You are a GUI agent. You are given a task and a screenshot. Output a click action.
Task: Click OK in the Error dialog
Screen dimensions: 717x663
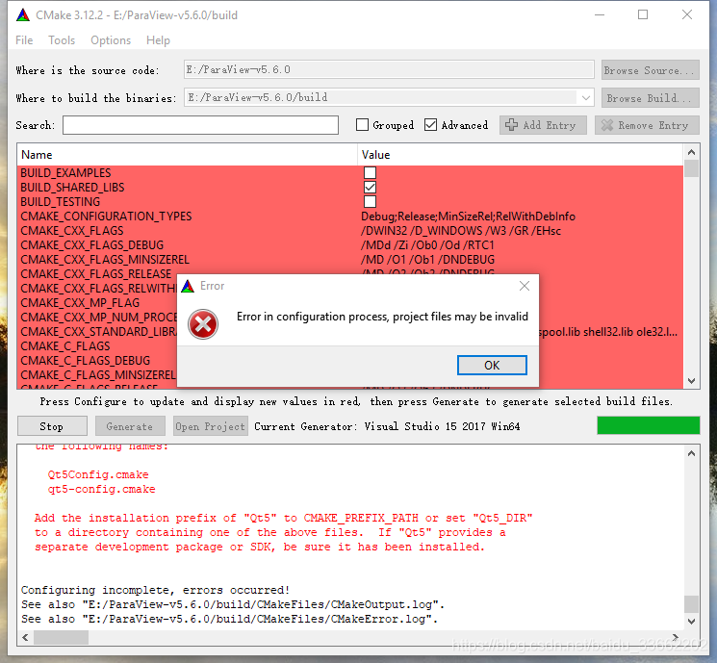tap(492, 365)
